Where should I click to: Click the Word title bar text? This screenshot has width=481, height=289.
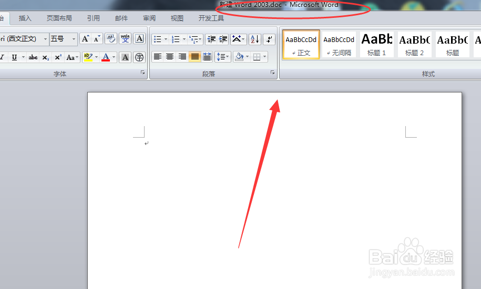point(279,5)
